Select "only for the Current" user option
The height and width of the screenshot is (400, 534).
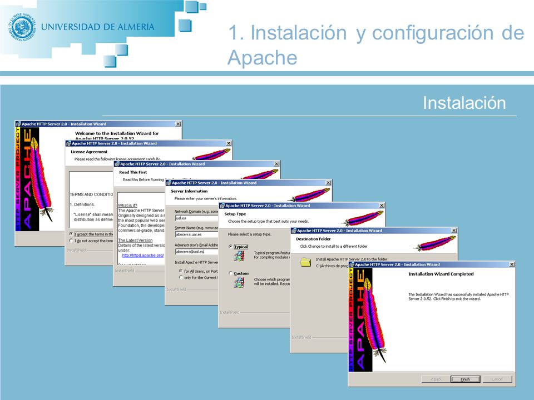point(180,278)
